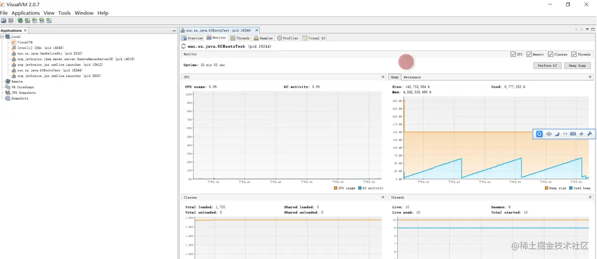Viewport: 597px width, 259px height.
Task: Open the Applications menu
Action: [26, 13]
